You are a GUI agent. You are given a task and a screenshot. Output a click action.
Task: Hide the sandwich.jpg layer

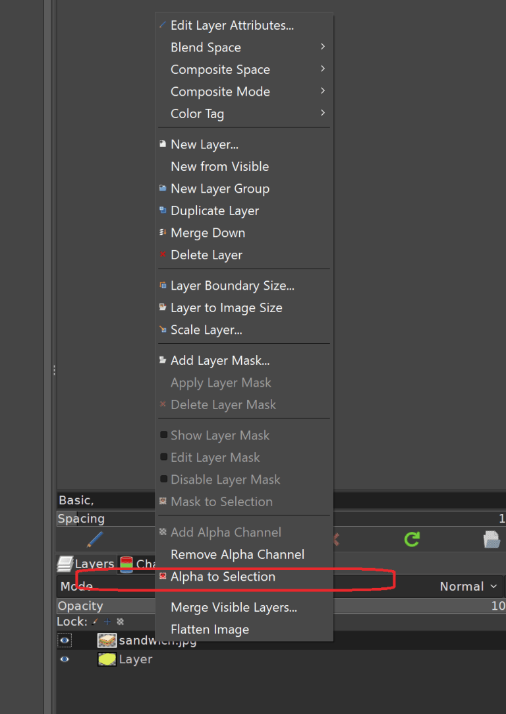coord(64,640)
